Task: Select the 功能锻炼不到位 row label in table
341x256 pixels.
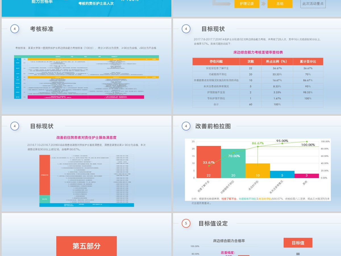Action: coord(216,74)
